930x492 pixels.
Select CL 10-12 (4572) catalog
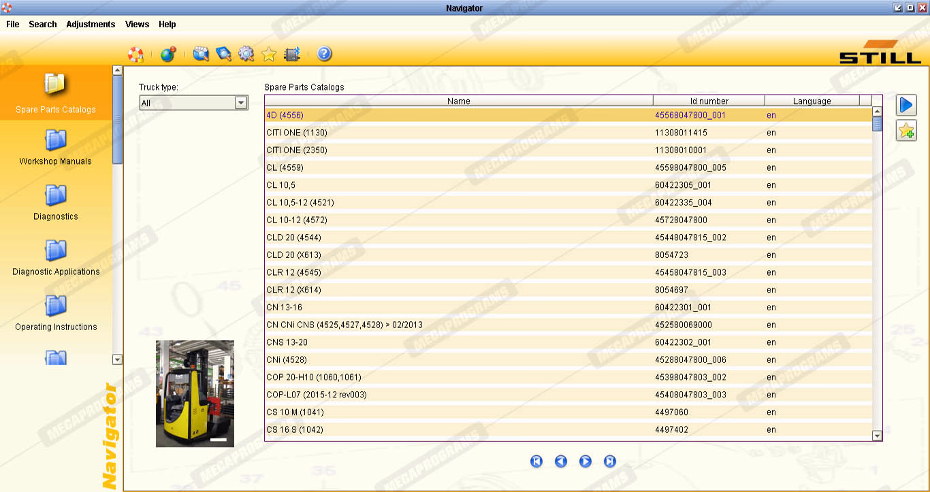click(568, 220)
